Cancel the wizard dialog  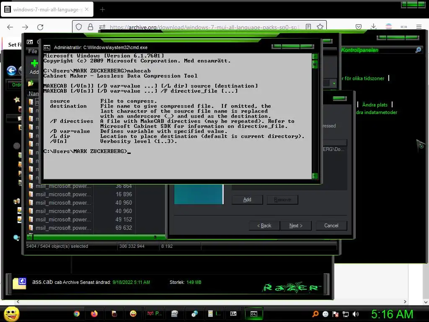[x=331, y=226]
